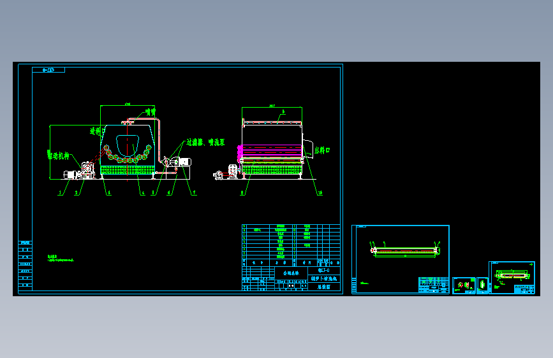The width and height of the screenshot is (553, 358).
Task: Open the narrow tall part drawing sheet
Action: tap(482, 285)
